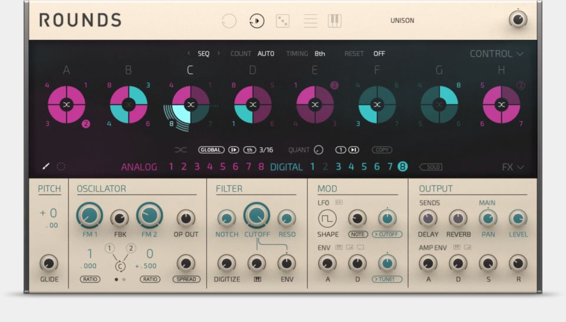The height and width of the screenshot is (322, 566).
Task: Click the three-line list icon in header
Action: pos(310,21)
